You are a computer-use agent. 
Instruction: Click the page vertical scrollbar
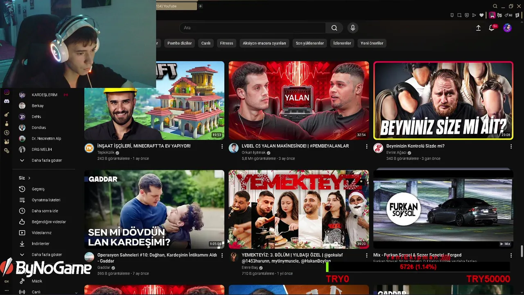(522, 251)
